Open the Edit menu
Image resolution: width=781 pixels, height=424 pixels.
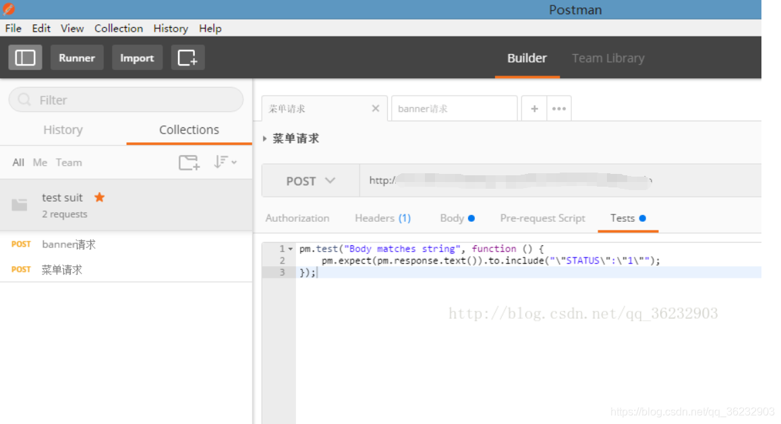point(41,28)
